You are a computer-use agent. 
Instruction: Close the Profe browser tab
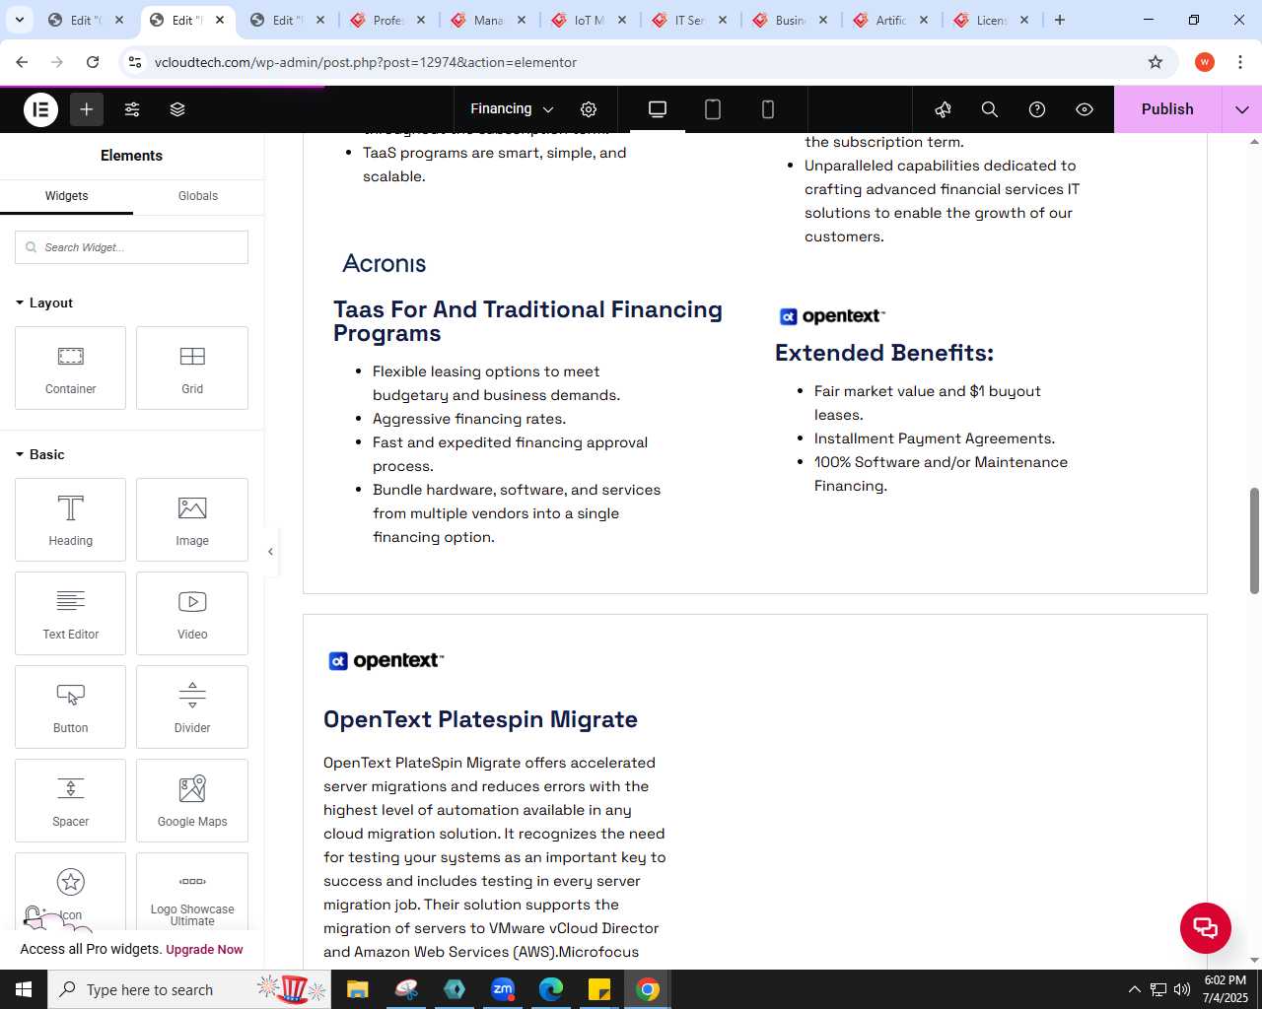pos(421,20)
